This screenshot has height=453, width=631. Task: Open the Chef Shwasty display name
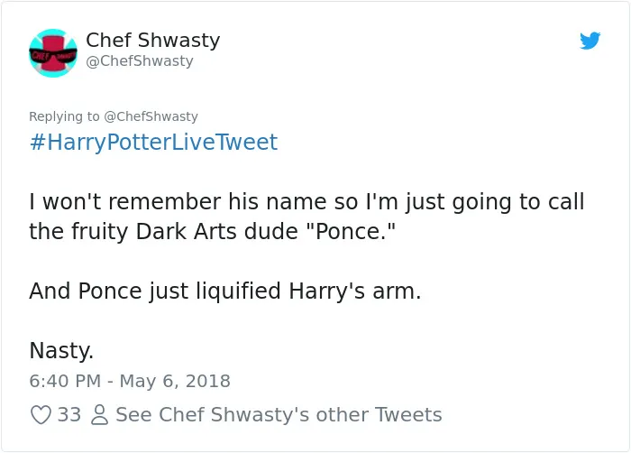click(153, 40)
